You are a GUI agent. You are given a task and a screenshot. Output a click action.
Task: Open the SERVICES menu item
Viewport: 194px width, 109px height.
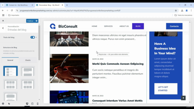(108, 26)
